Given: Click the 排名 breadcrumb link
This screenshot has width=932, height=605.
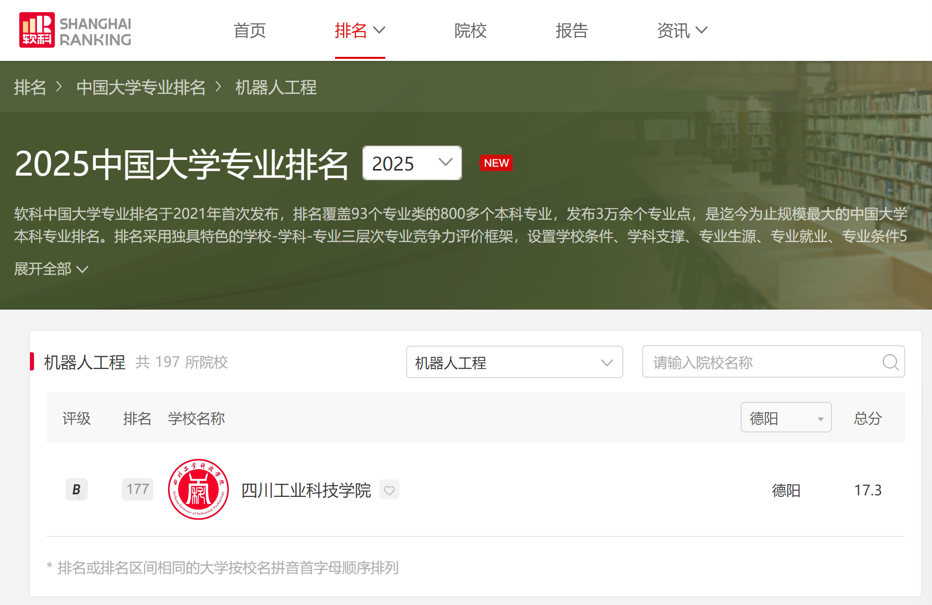Looking at the screenshot, I should click(30, 88).
